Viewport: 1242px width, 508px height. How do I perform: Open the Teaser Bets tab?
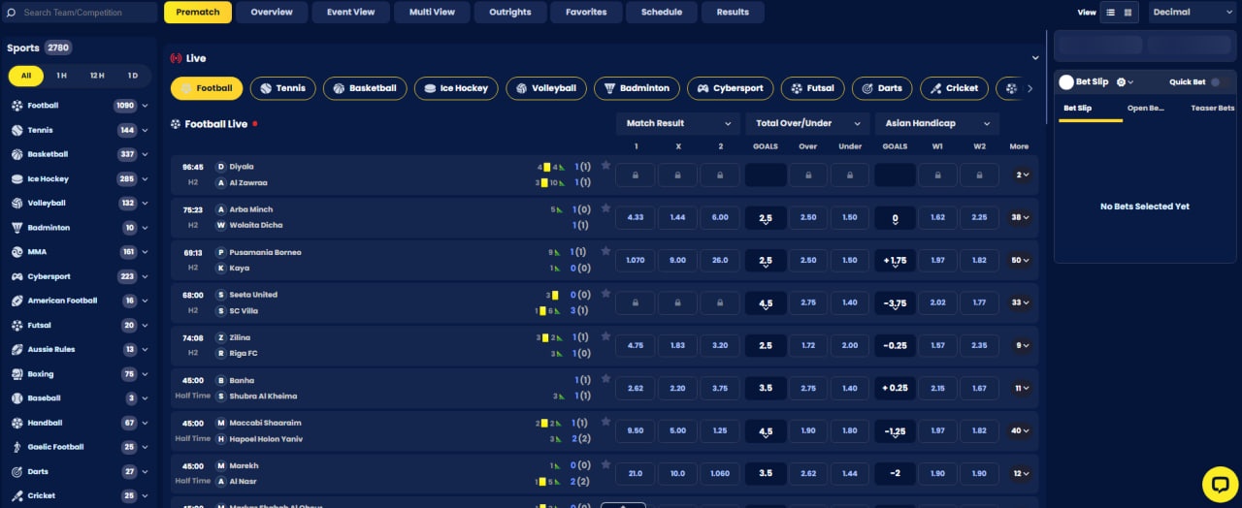coord(1212,109)
